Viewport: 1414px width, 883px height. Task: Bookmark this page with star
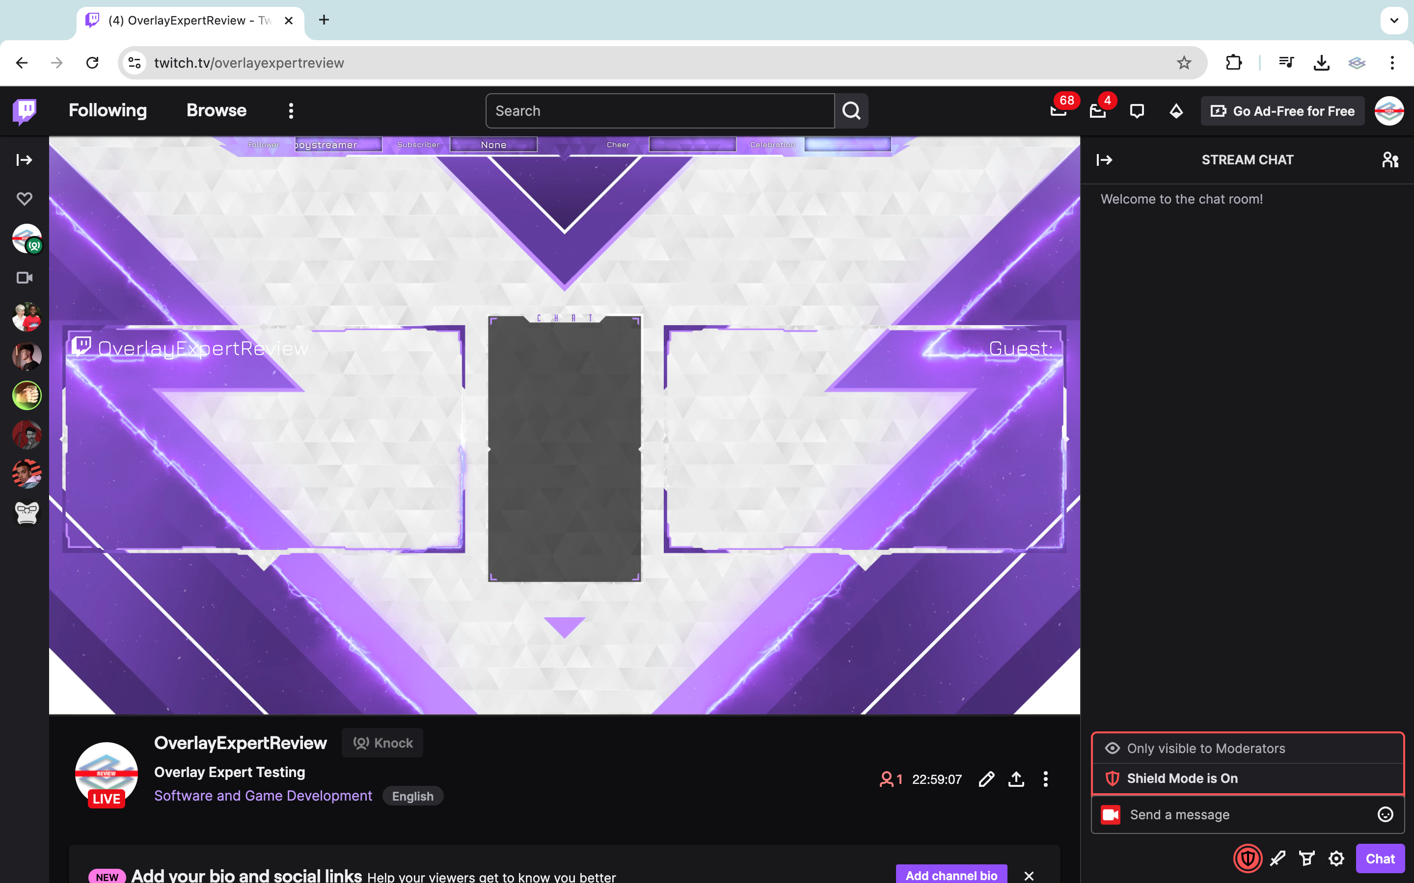[1184, 62]
